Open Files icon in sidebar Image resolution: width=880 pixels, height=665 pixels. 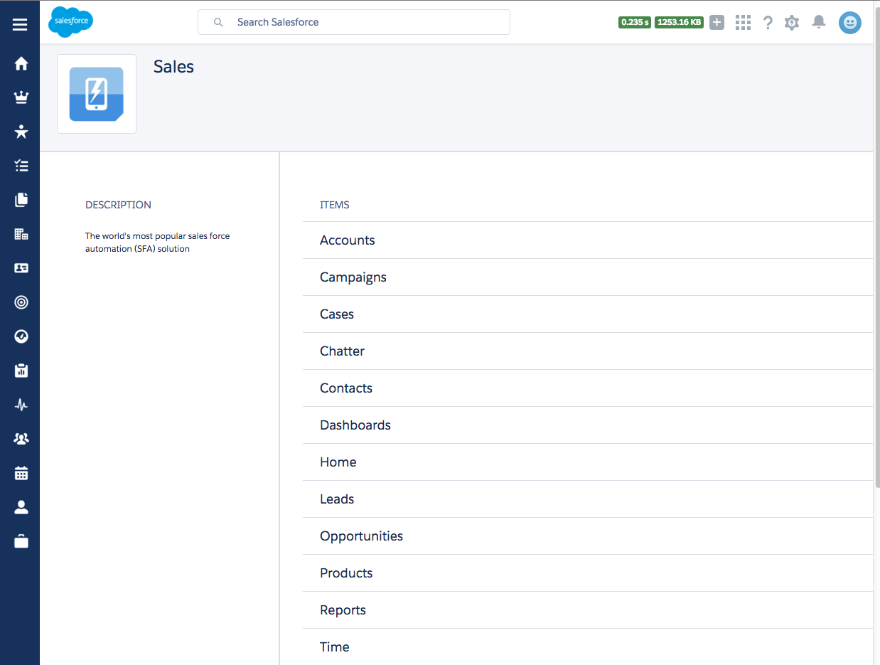(21, 200)
